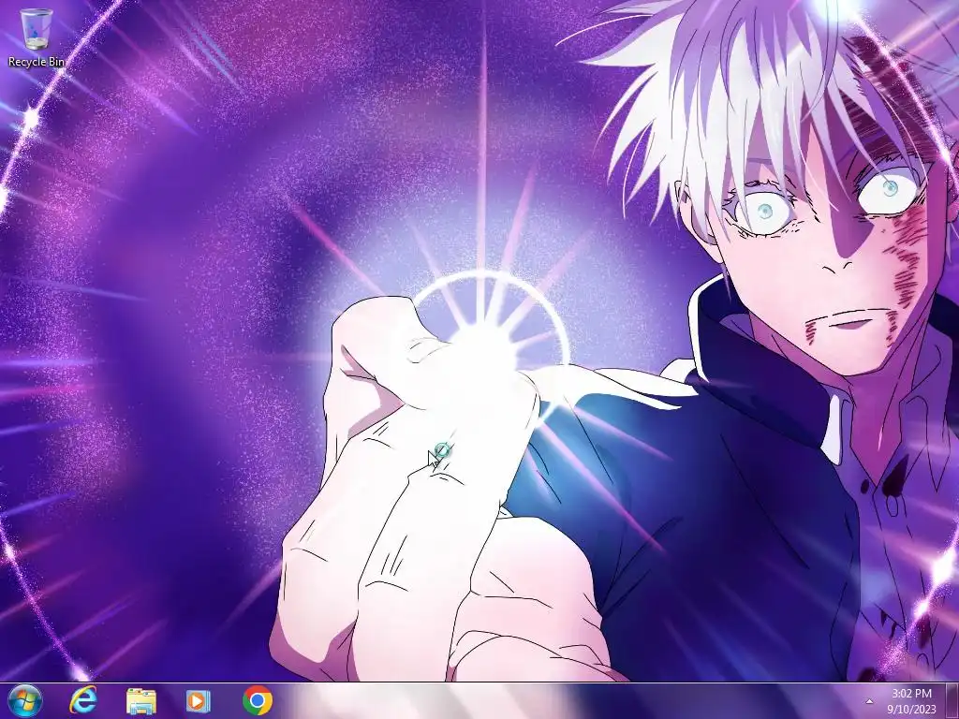Select the Recycle Bin desktop icon
Image resolution: width=959 pixels, height=719 pixels.
37,37
